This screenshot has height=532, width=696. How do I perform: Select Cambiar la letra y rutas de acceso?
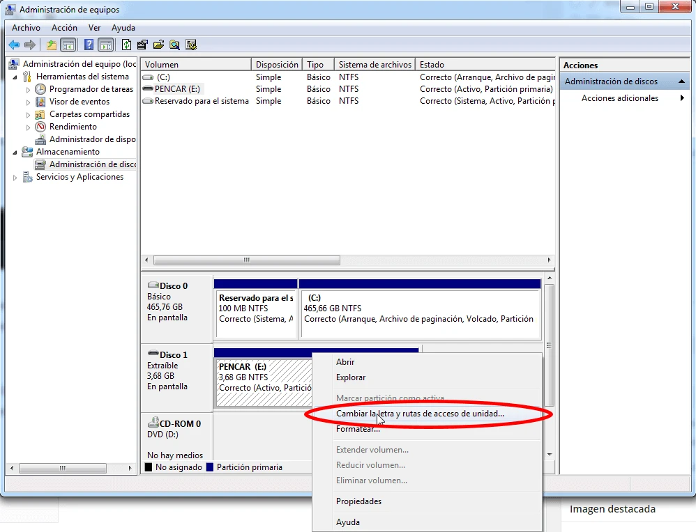[427, 414]
